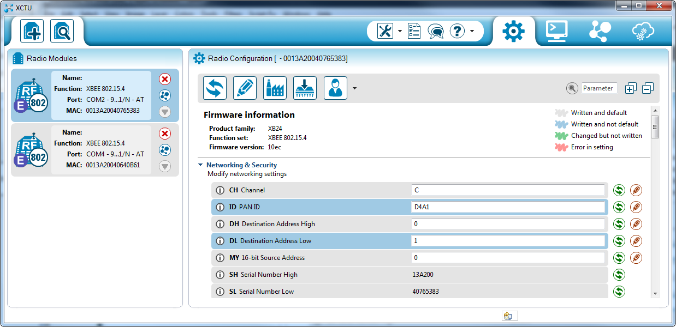Write the ID PAN ID parameter with the pencil
Screen dimensions: 676x327
pyautogui.click(x=636, y=207)
